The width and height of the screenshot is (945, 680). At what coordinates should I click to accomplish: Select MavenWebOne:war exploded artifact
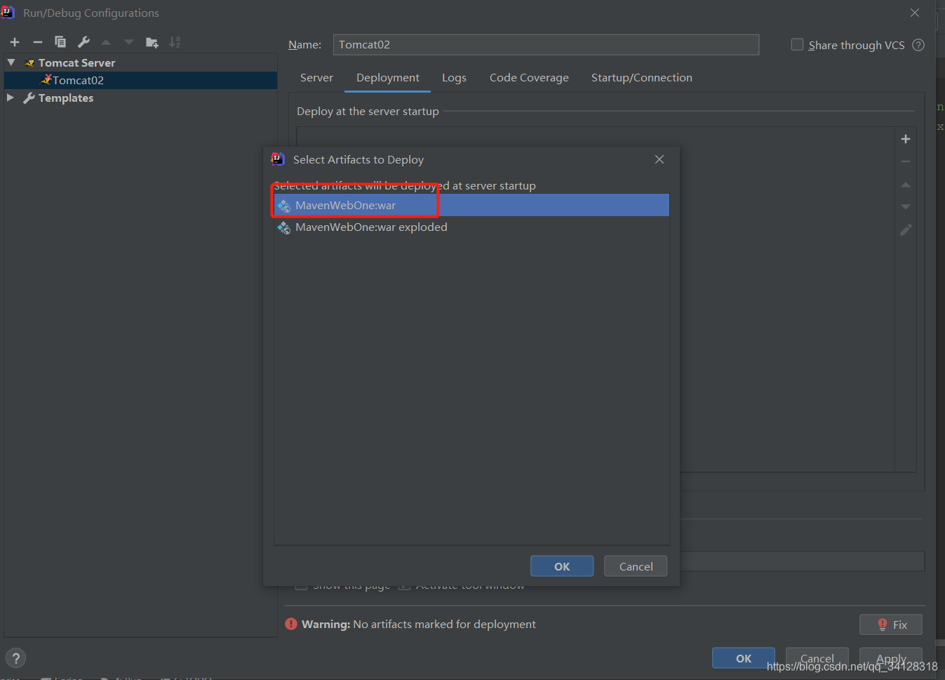471,227
